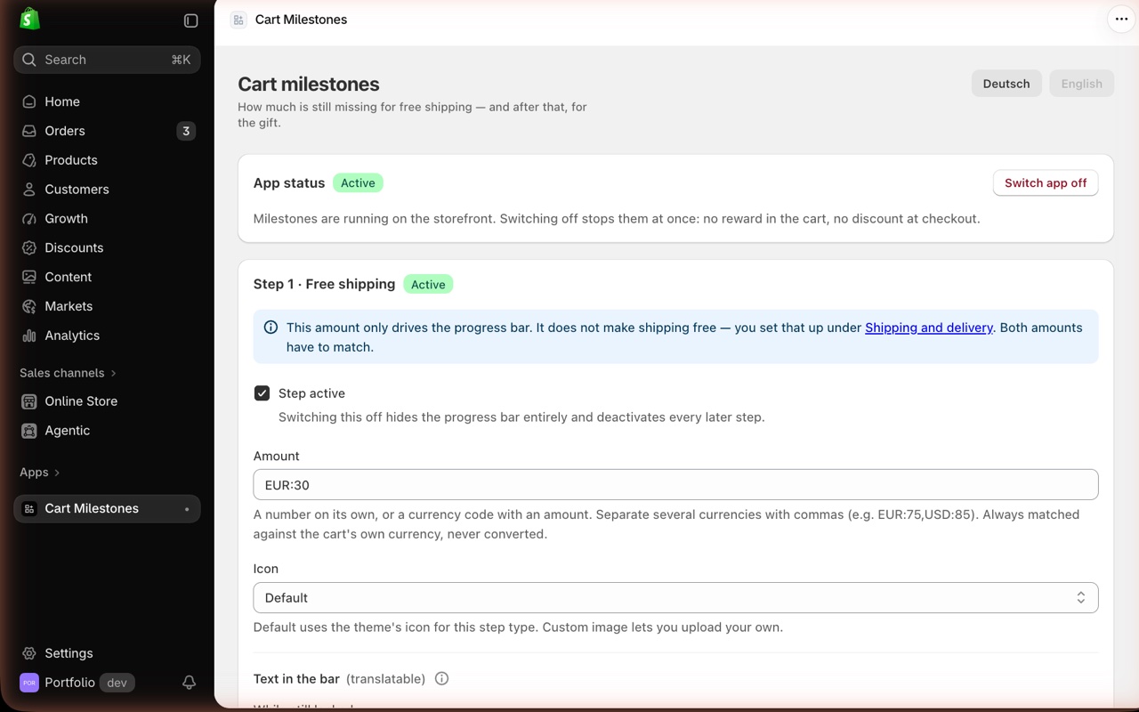
Task: Collapse the sidebar with the panel icon
Action: pos(190,20)
